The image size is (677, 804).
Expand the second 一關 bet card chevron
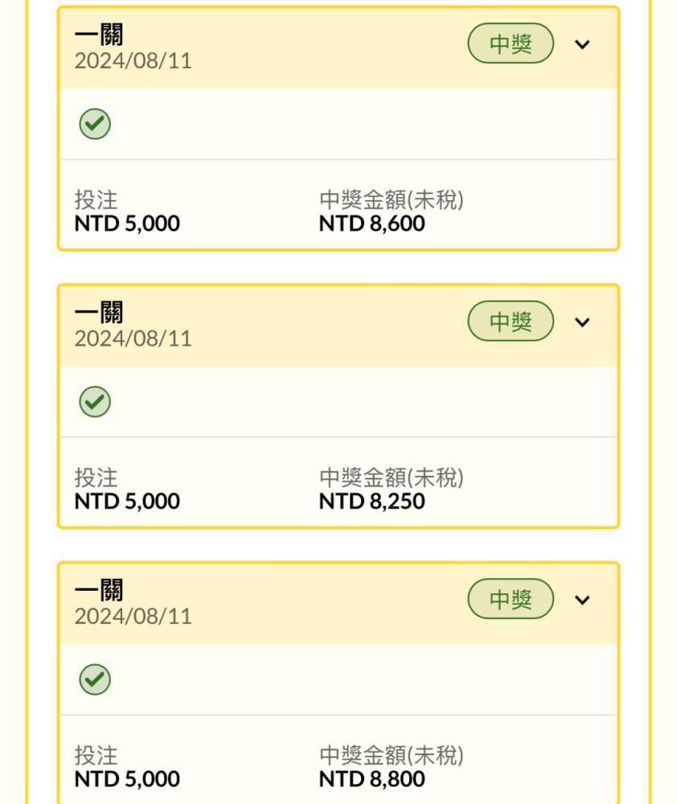[582, 322]
